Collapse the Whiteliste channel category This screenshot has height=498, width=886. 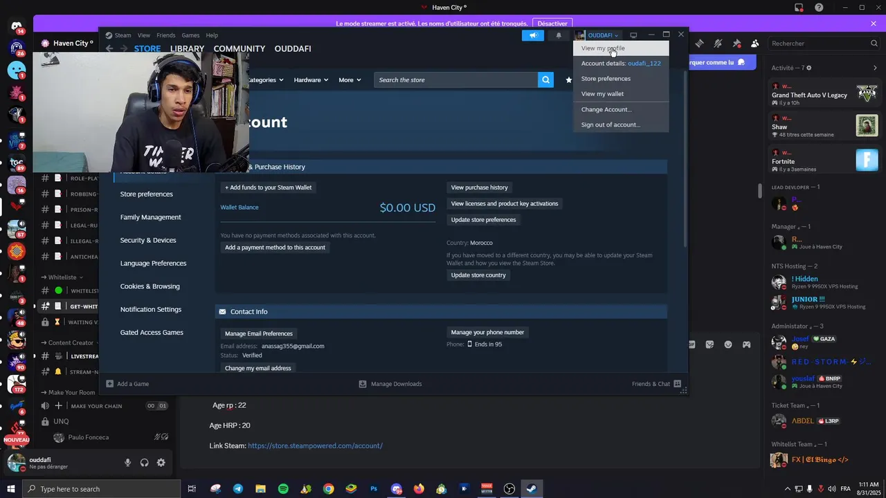click(x=62, y=277)
